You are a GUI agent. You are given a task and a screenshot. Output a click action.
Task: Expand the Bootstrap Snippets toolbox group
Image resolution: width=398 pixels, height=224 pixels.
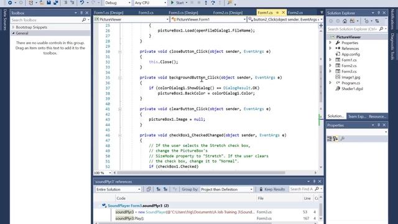click(x=14, y=27)
